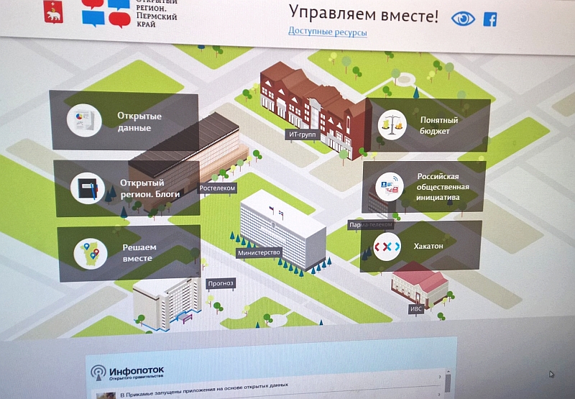Screen dimensions: 575x399
Task: Select the ИВС building label
Action: [416, 309]
